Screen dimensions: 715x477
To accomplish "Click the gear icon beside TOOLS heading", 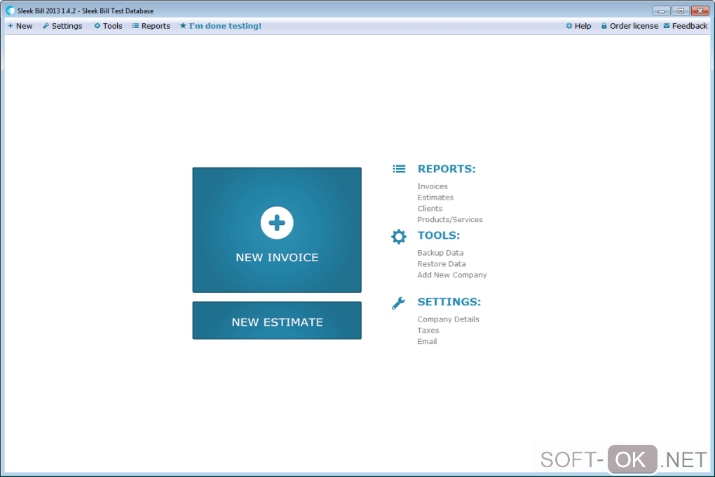I will pos(399,237).
